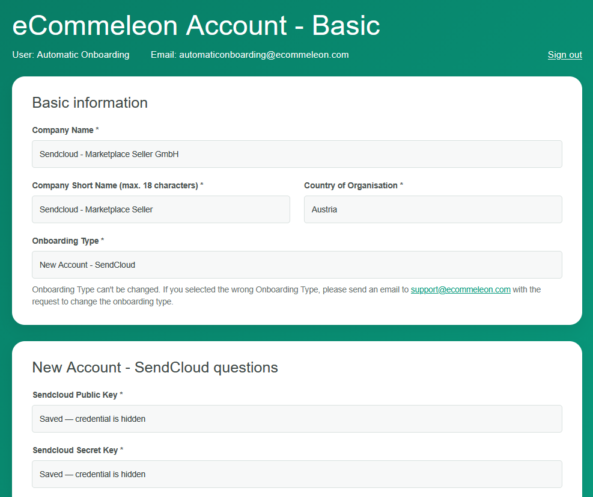Click the Sendcloud Secret Key field
Screen dimensions: 593x497
click(297, 474)
